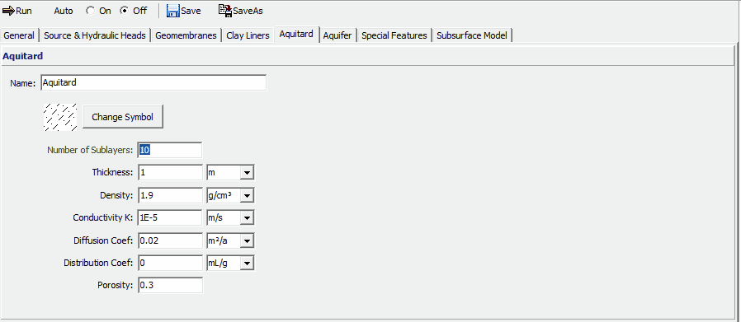
Task: Click the Run arrow icon
Action: click(8, 11)
